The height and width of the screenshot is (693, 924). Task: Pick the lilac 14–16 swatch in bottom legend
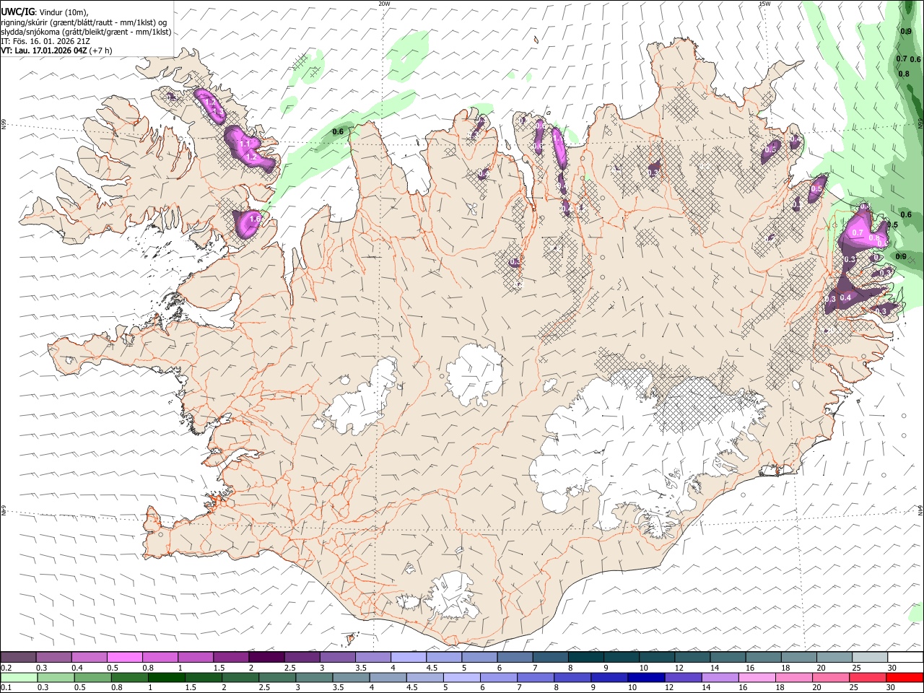[x=720, y=677]
